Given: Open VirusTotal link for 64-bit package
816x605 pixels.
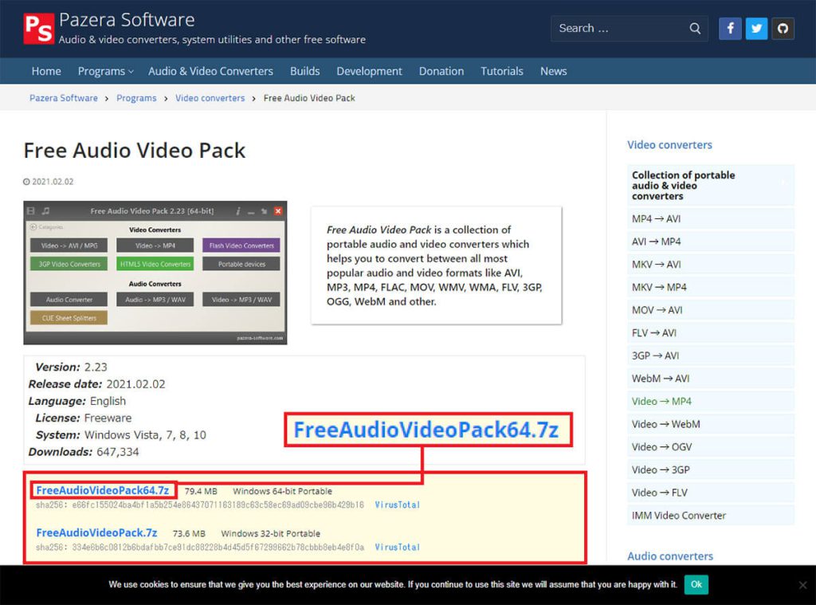Looking at the screenshot, I should tap(397, 505).
